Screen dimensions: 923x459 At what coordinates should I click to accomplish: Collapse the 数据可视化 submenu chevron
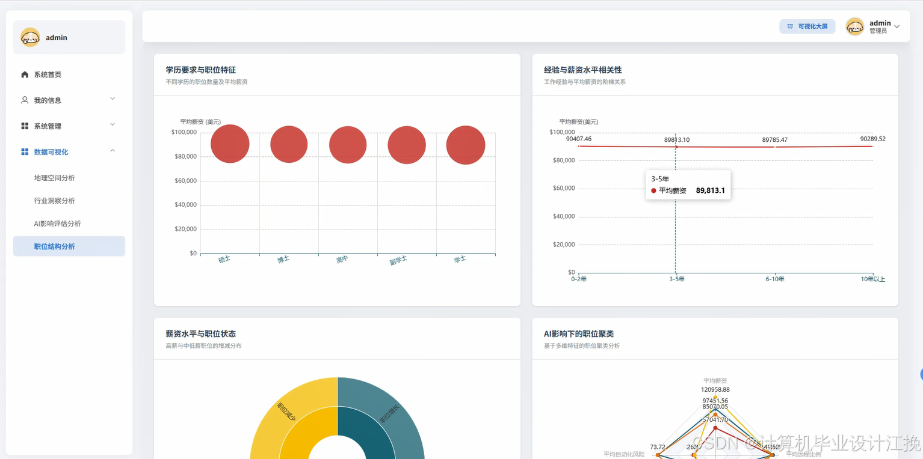113,151
